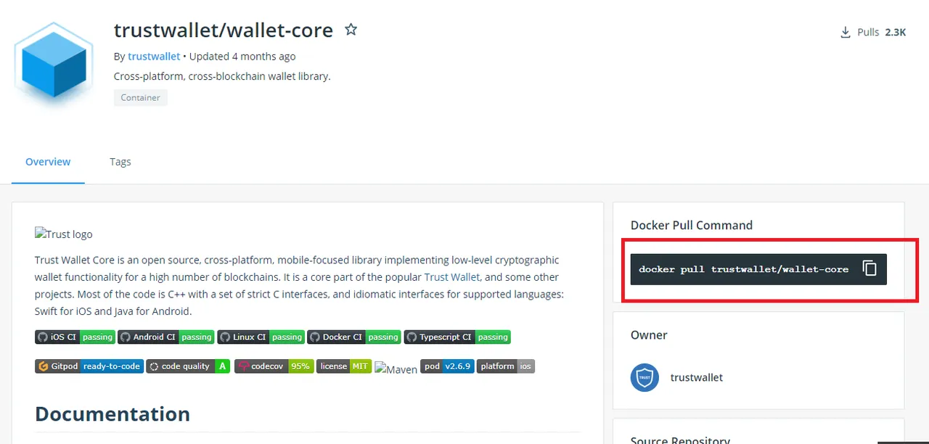
Task: Click the blue cube repository logo
Action: point(54,64)
